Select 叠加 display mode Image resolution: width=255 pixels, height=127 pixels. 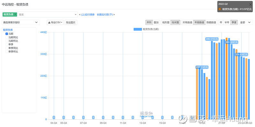pos(156,22)
